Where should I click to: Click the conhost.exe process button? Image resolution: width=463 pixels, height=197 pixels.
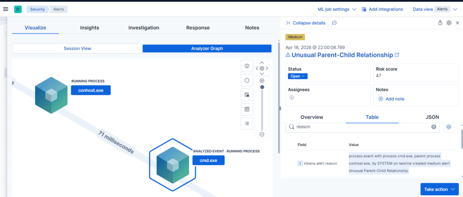coord(90,91)
